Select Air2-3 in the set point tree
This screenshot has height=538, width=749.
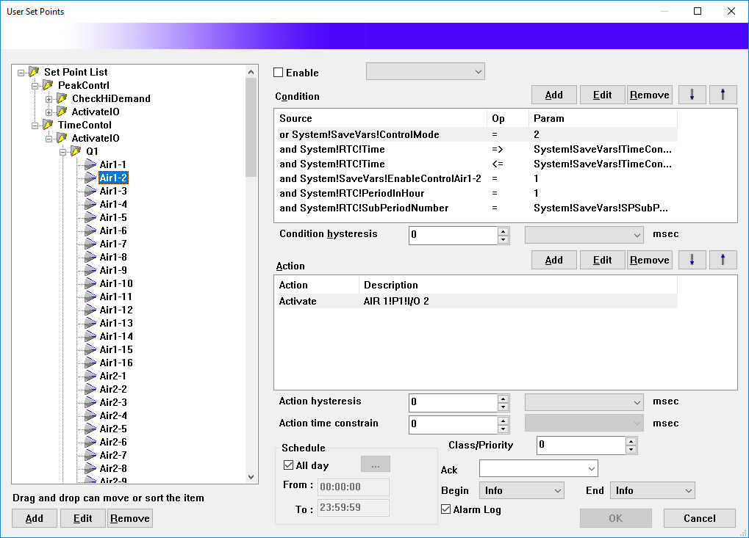click(113, 402)
